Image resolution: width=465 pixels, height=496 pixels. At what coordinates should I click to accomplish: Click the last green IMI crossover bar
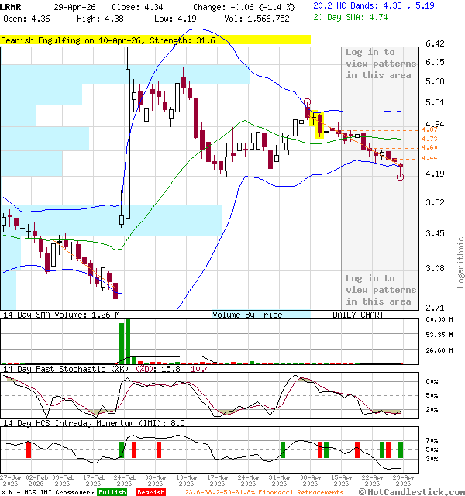(x=401, y=449)
